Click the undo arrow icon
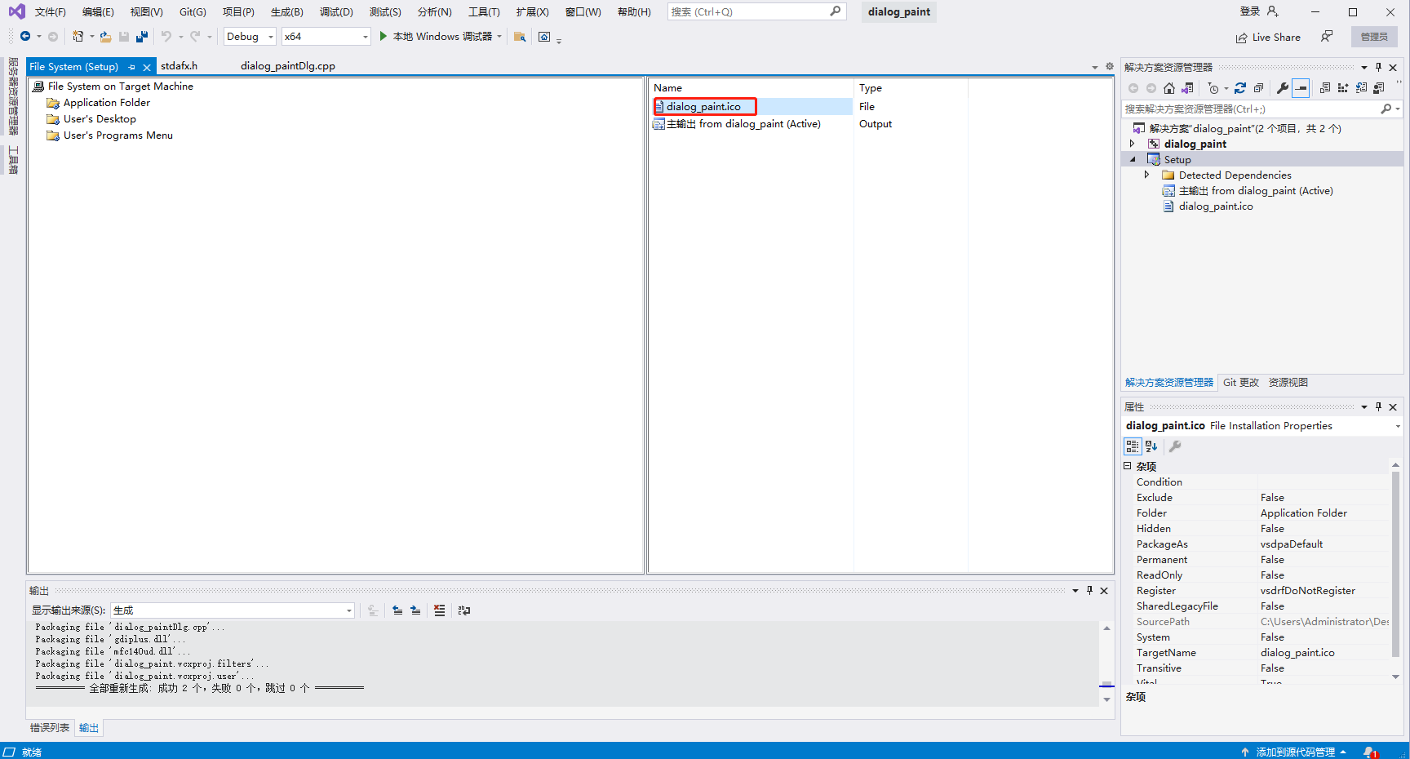This screenshot has height=759, width=1410. click(166, 37)
